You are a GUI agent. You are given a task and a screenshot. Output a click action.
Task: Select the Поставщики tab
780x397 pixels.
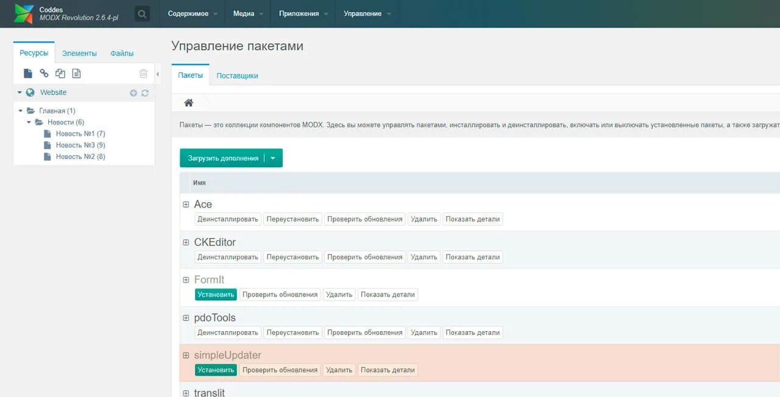237,76
